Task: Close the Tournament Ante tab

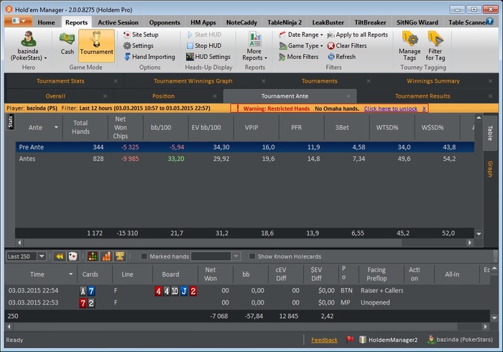Action: [x=349, y=96]
